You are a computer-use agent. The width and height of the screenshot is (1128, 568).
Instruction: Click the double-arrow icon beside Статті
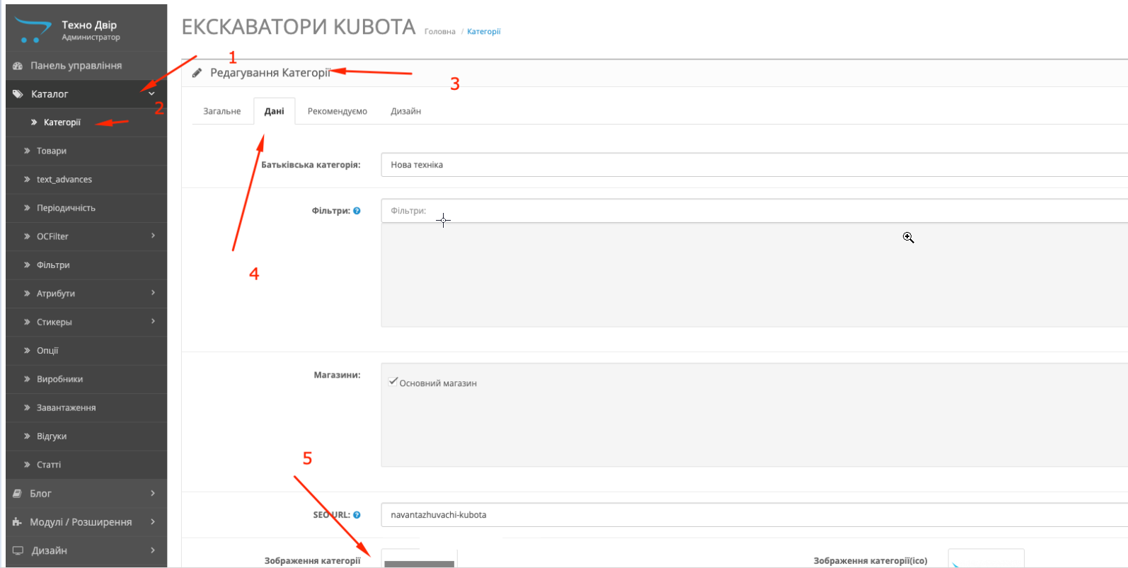tap(27, 465)
